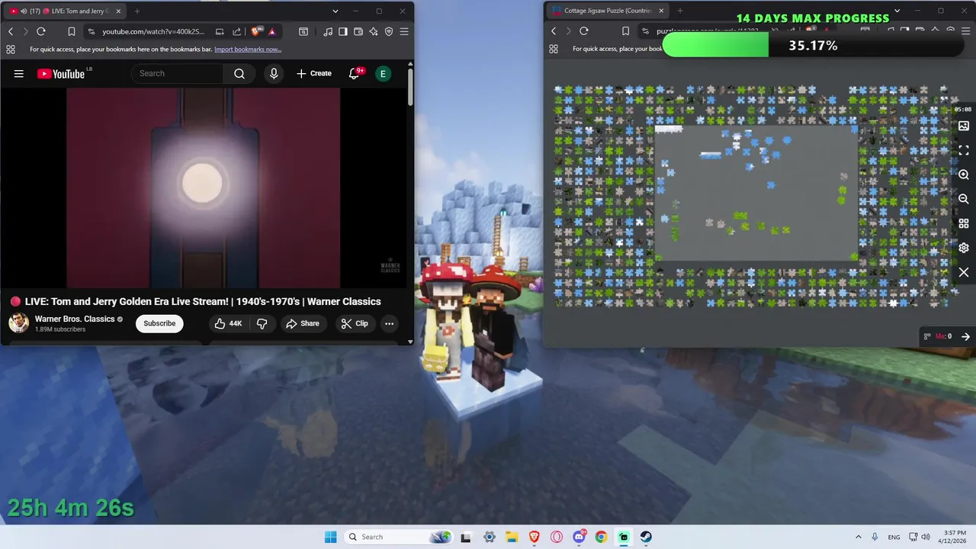Share the YouTube page URL from address bar
Viewport: 976px width, 549px height.
(x=236, y=31)
